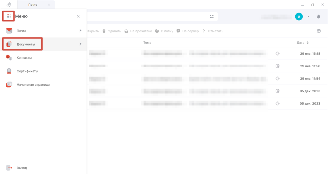Click the Выход logout icon

point(9,168)
